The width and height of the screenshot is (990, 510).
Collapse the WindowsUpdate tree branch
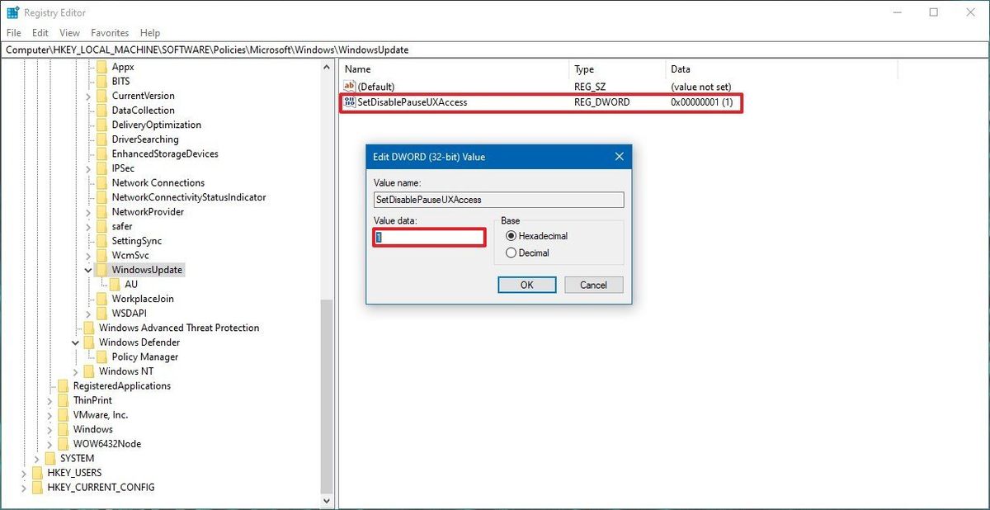click(87, 269)
